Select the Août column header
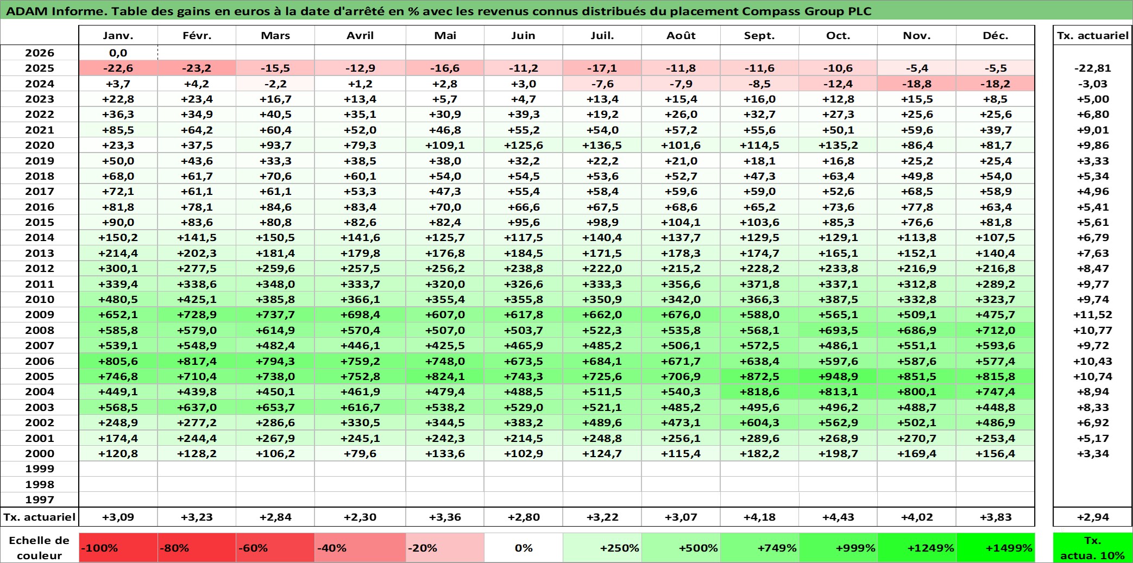 tap(681, 35)
